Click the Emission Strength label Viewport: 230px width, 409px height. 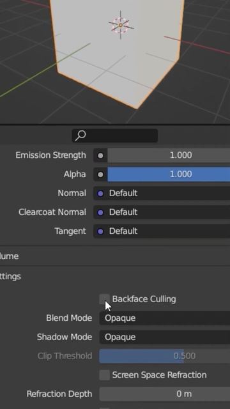coord(50,155)
